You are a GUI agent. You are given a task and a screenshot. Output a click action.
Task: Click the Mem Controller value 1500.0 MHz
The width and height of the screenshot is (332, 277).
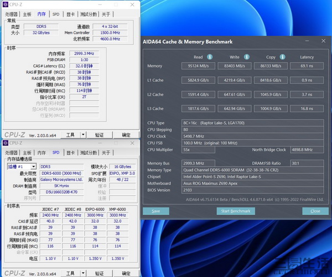click(110, 33)
